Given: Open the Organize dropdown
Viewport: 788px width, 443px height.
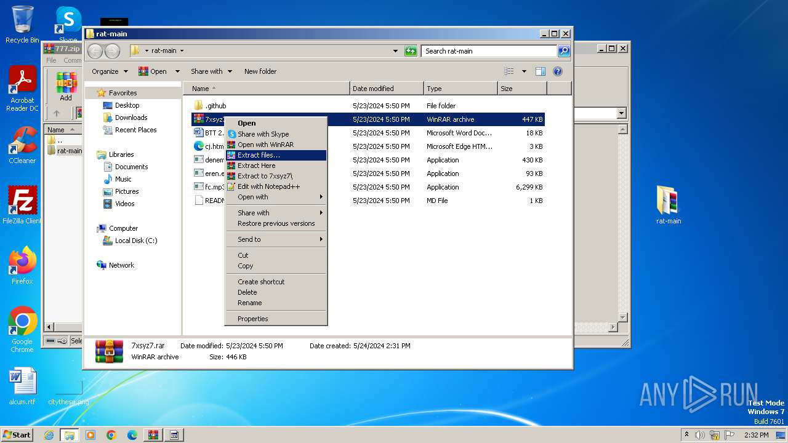Looking at the screenshot, I should (x=110, y=71).
